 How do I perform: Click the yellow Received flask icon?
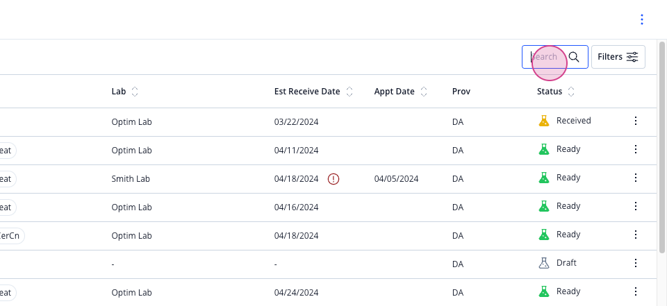(544, 121)
